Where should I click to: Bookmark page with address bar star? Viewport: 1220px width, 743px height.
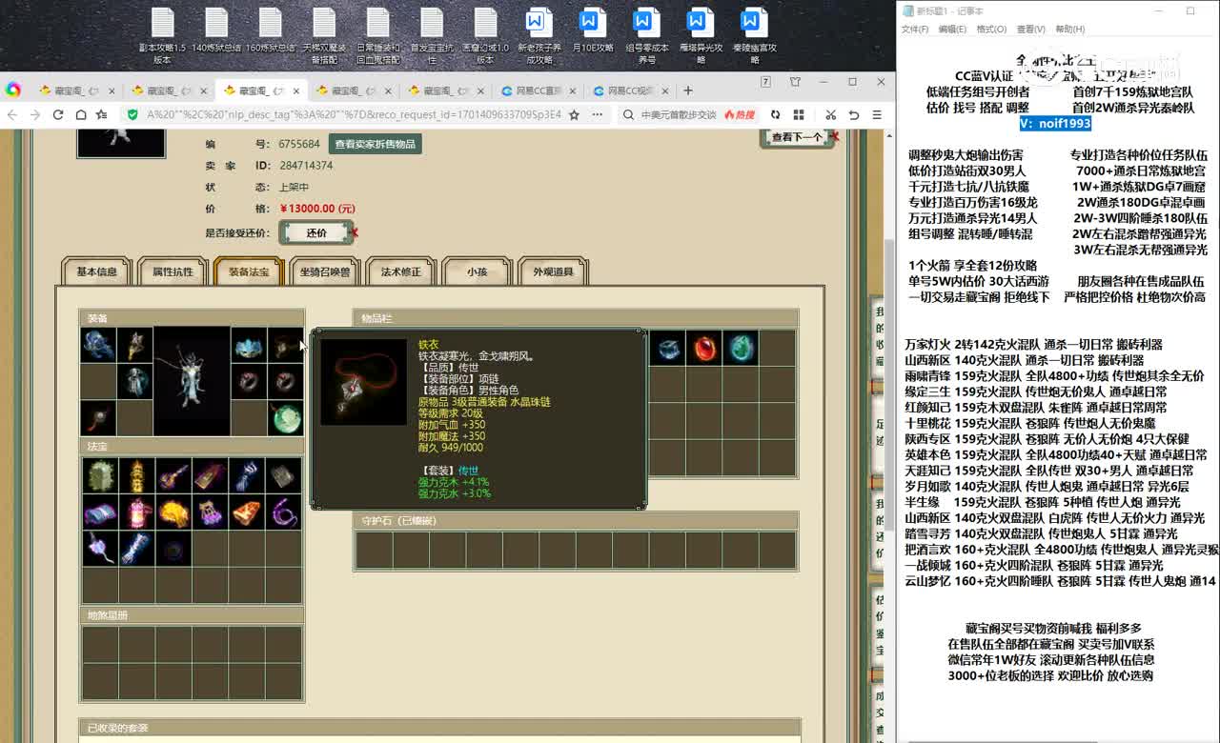tap(574, 114)
